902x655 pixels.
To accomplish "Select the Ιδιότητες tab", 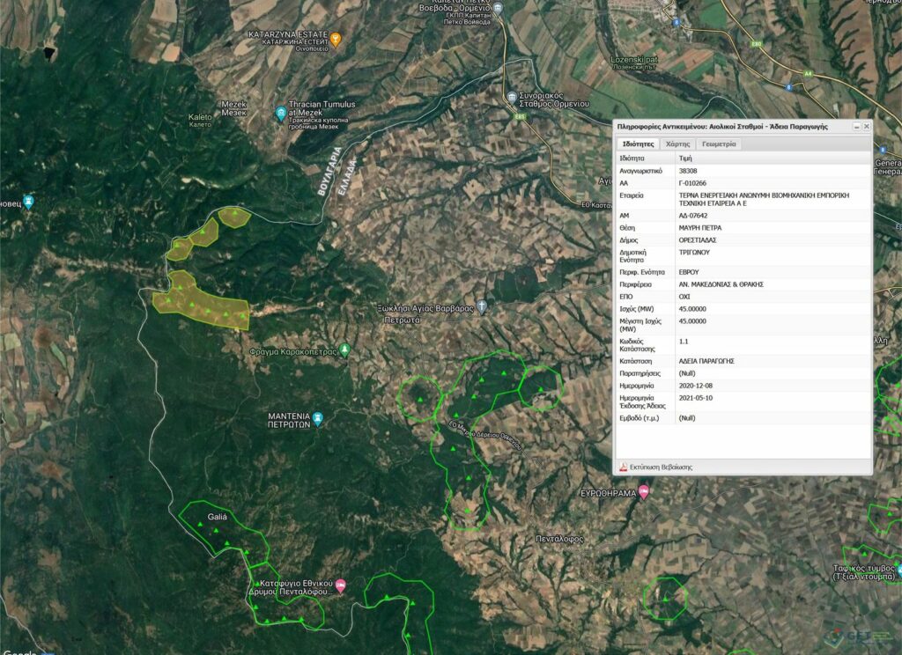I will (x=637, y=144).
